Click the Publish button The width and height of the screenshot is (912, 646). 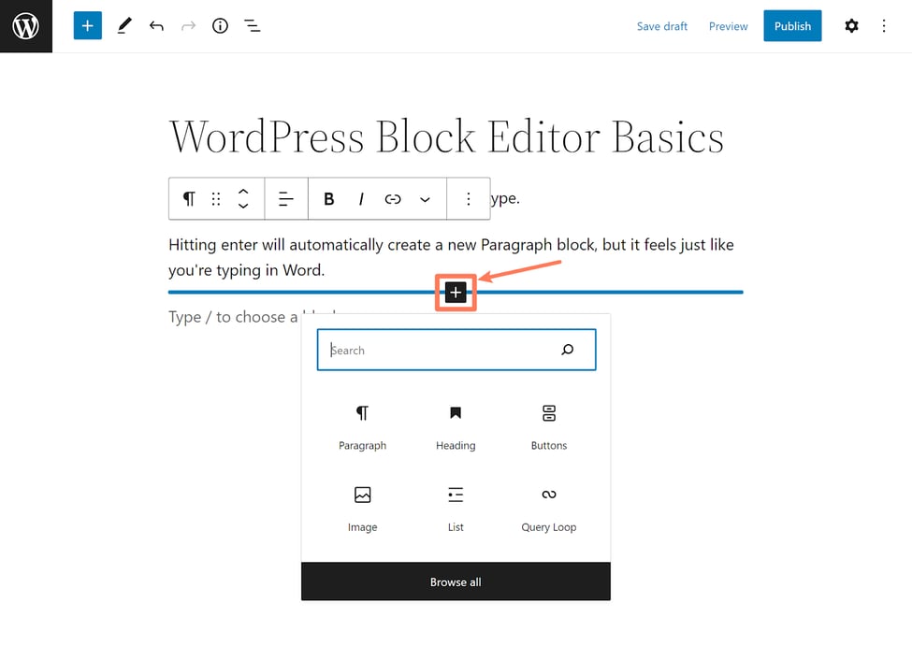pos(792,25)
